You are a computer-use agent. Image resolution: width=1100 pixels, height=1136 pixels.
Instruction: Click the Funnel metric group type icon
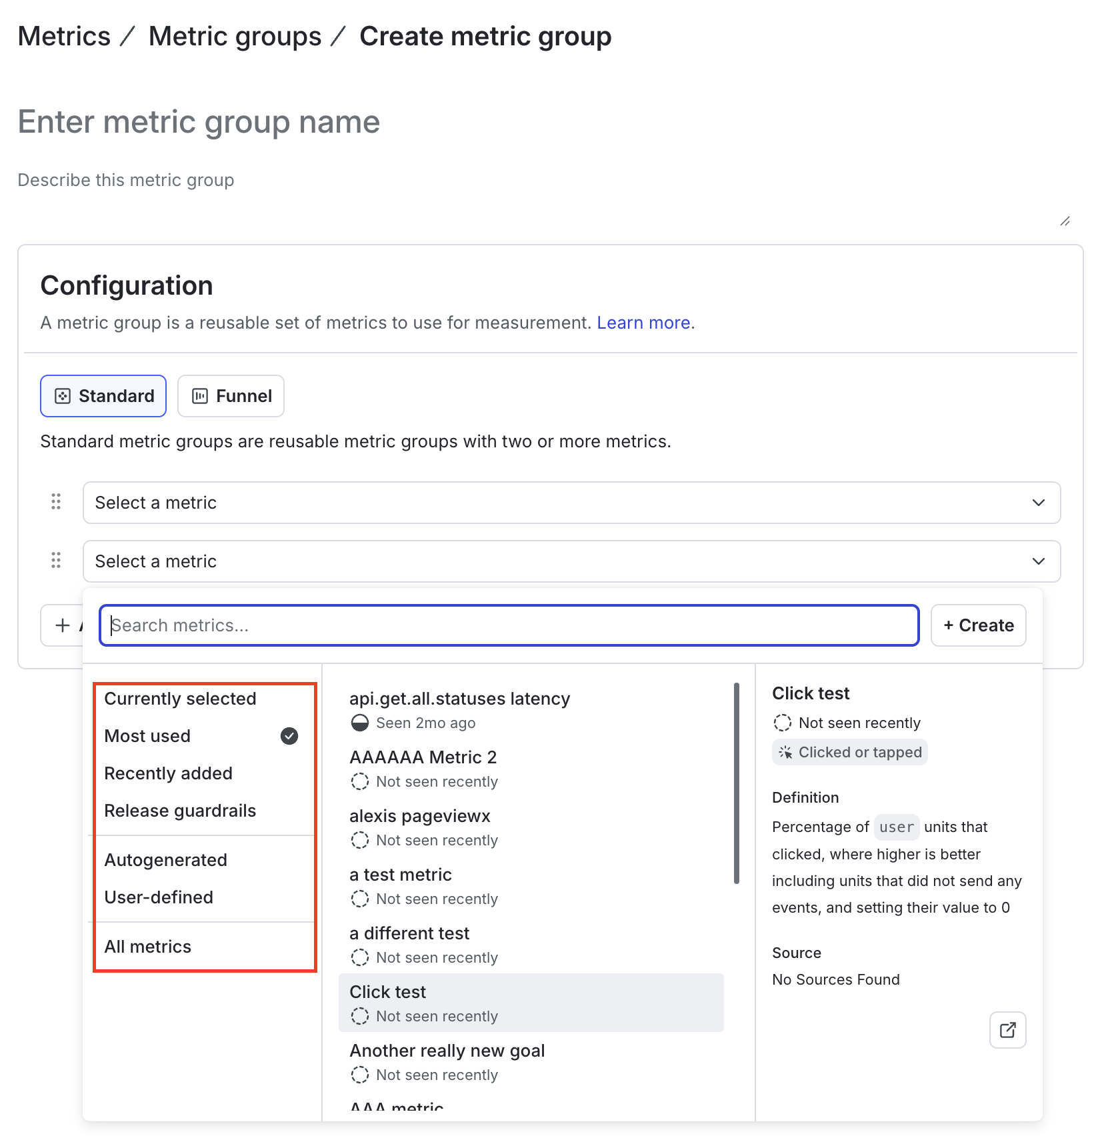[x=201, y=395]
